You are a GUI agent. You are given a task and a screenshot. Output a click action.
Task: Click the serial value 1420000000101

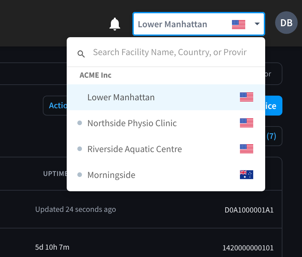click(x=248, y=248)
